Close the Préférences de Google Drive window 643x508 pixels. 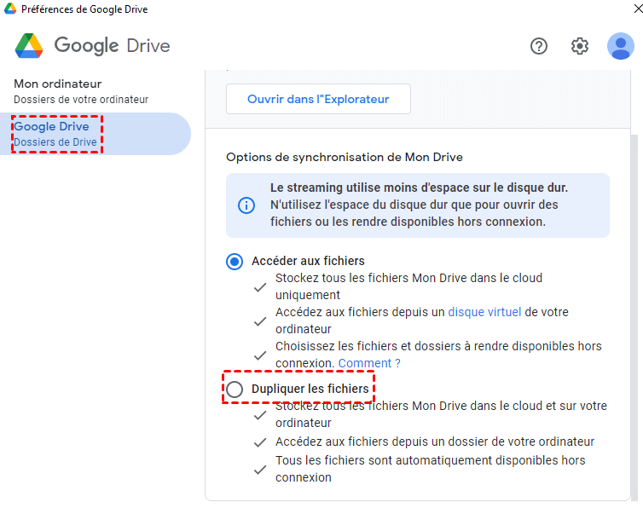coord(638,9)
